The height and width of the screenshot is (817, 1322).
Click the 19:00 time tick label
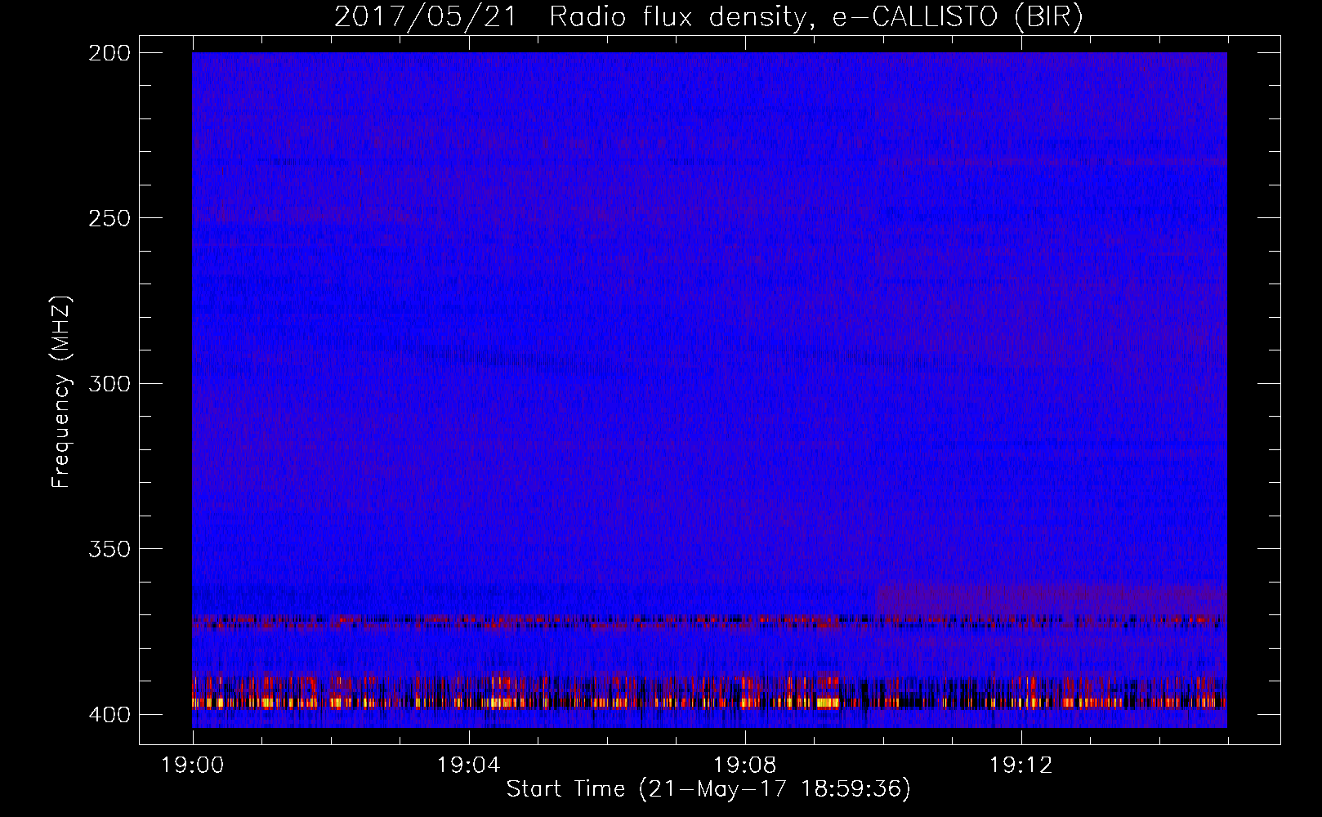click(x=193, y=766)
